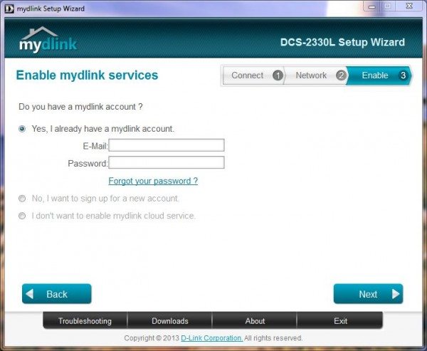Select 'I don't want to enable mydlink cloud service'
The image size is (427, 351).
pos(22,216)
